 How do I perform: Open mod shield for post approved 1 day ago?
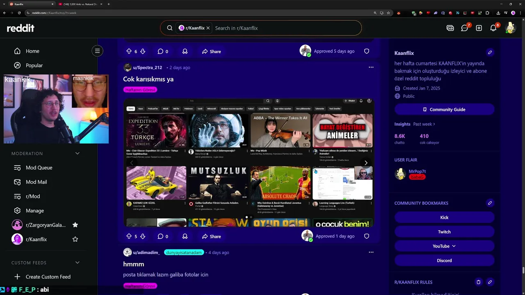(x=367, y=236)
